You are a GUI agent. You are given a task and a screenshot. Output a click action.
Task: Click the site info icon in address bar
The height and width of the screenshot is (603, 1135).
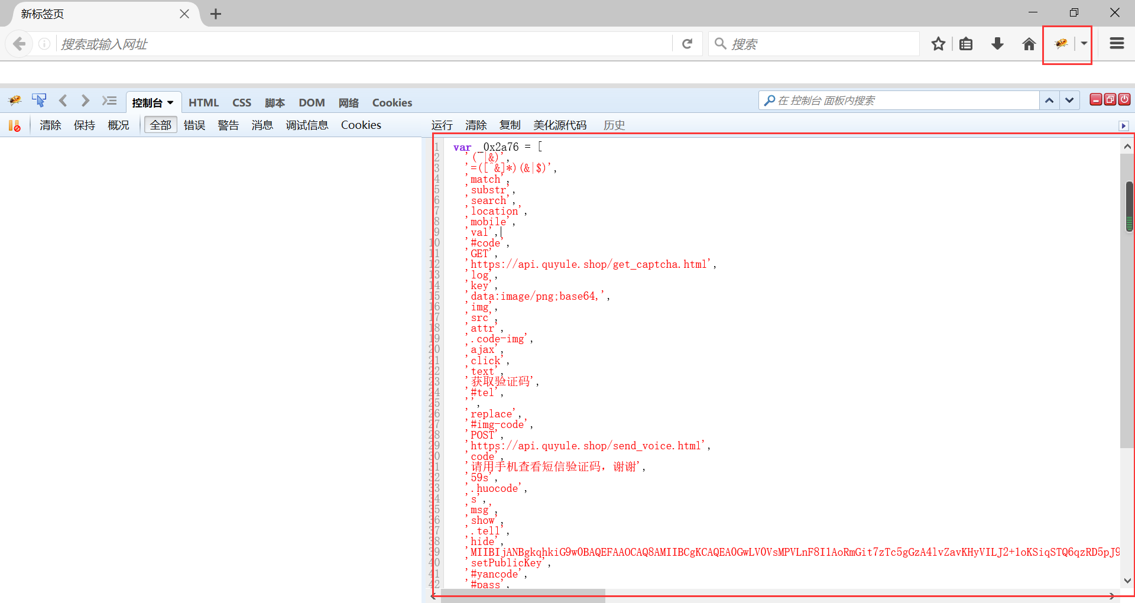coord(44,44)
